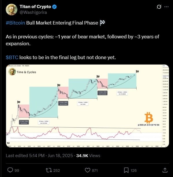Click the 252 reposts count

57,170
